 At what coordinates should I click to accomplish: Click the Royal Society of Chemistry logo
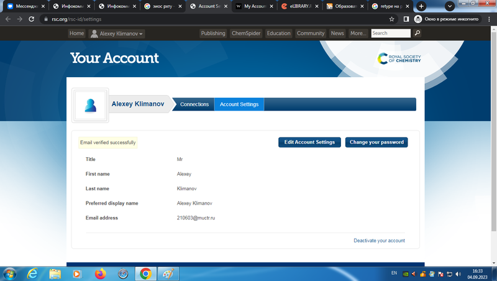pos(399,59)
